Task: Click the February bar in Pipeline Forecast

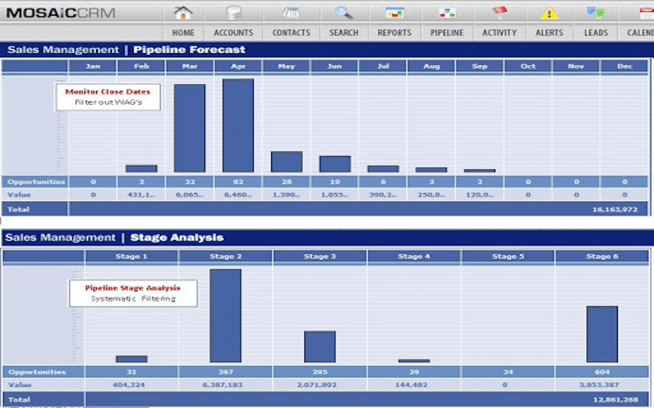Action: [x=142, y=169]
